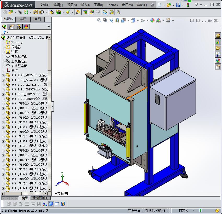
Task: Click Linear Component Pattern icon
Action: click(26, 12)
